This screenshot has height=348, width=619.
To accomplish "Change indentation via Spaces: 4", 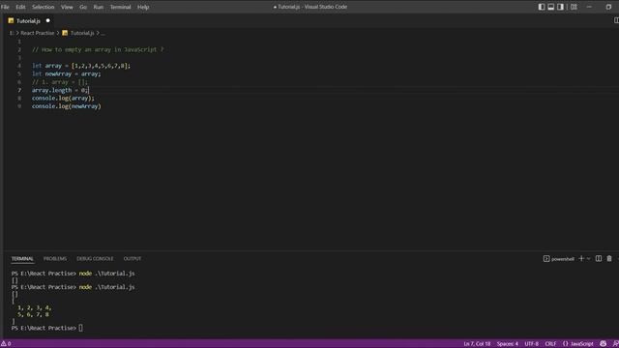I will [507, 344].
